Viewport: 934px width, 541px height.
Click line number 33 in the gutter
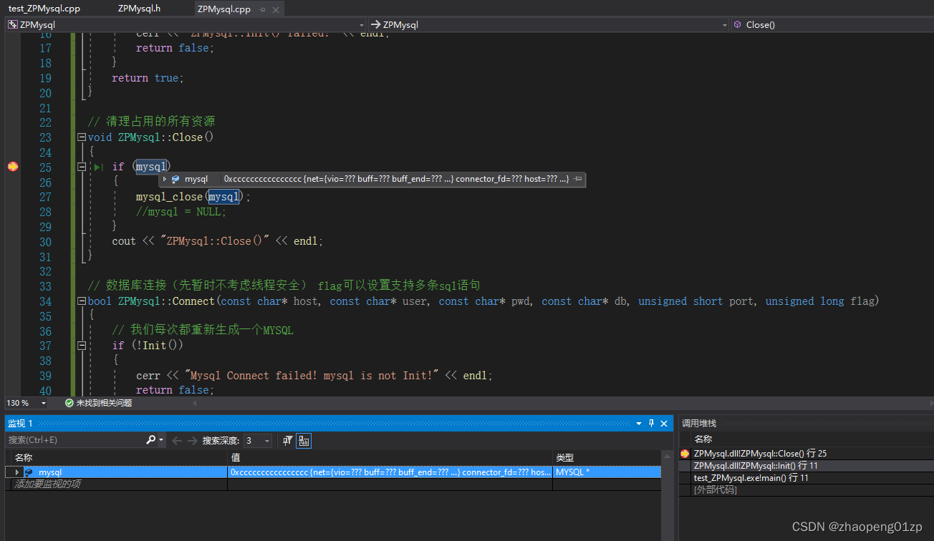click(x=45, y=286)
